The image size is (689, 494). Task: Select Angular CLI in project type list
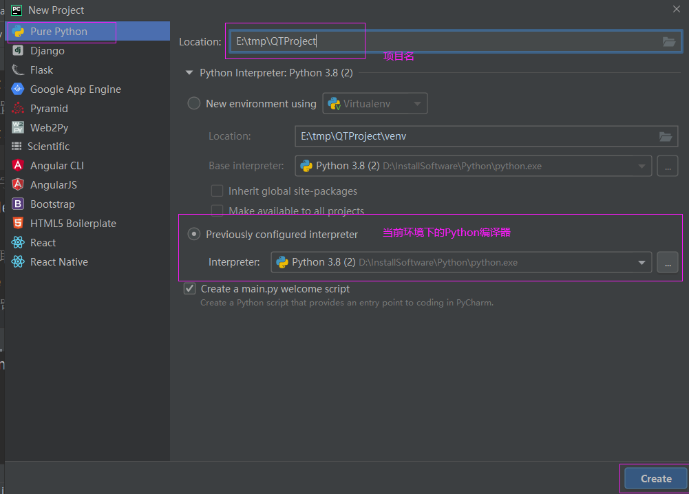87,166
